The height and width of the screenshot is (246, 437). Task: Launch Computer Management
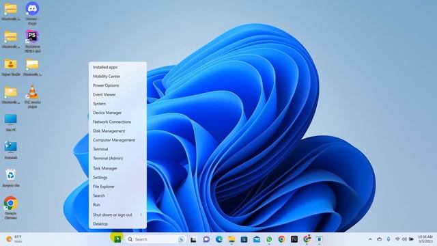click(117, 140)
